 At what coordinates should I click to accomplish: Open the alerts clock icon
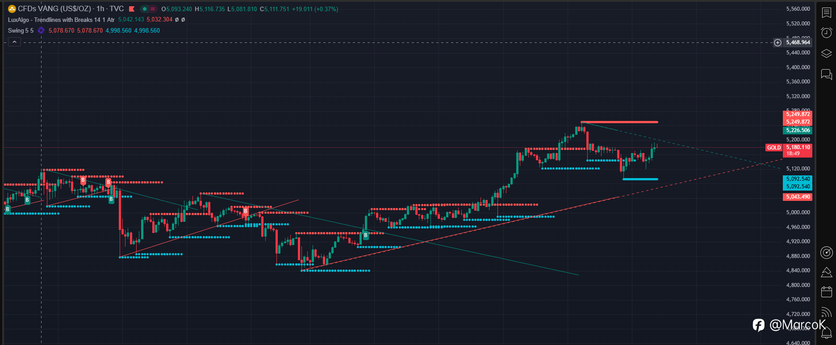826,33
